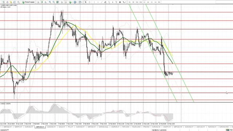The width and height of the screenshot is (233, 131).
Task: Switch chart to line chart style
Action: pos(46,2)
